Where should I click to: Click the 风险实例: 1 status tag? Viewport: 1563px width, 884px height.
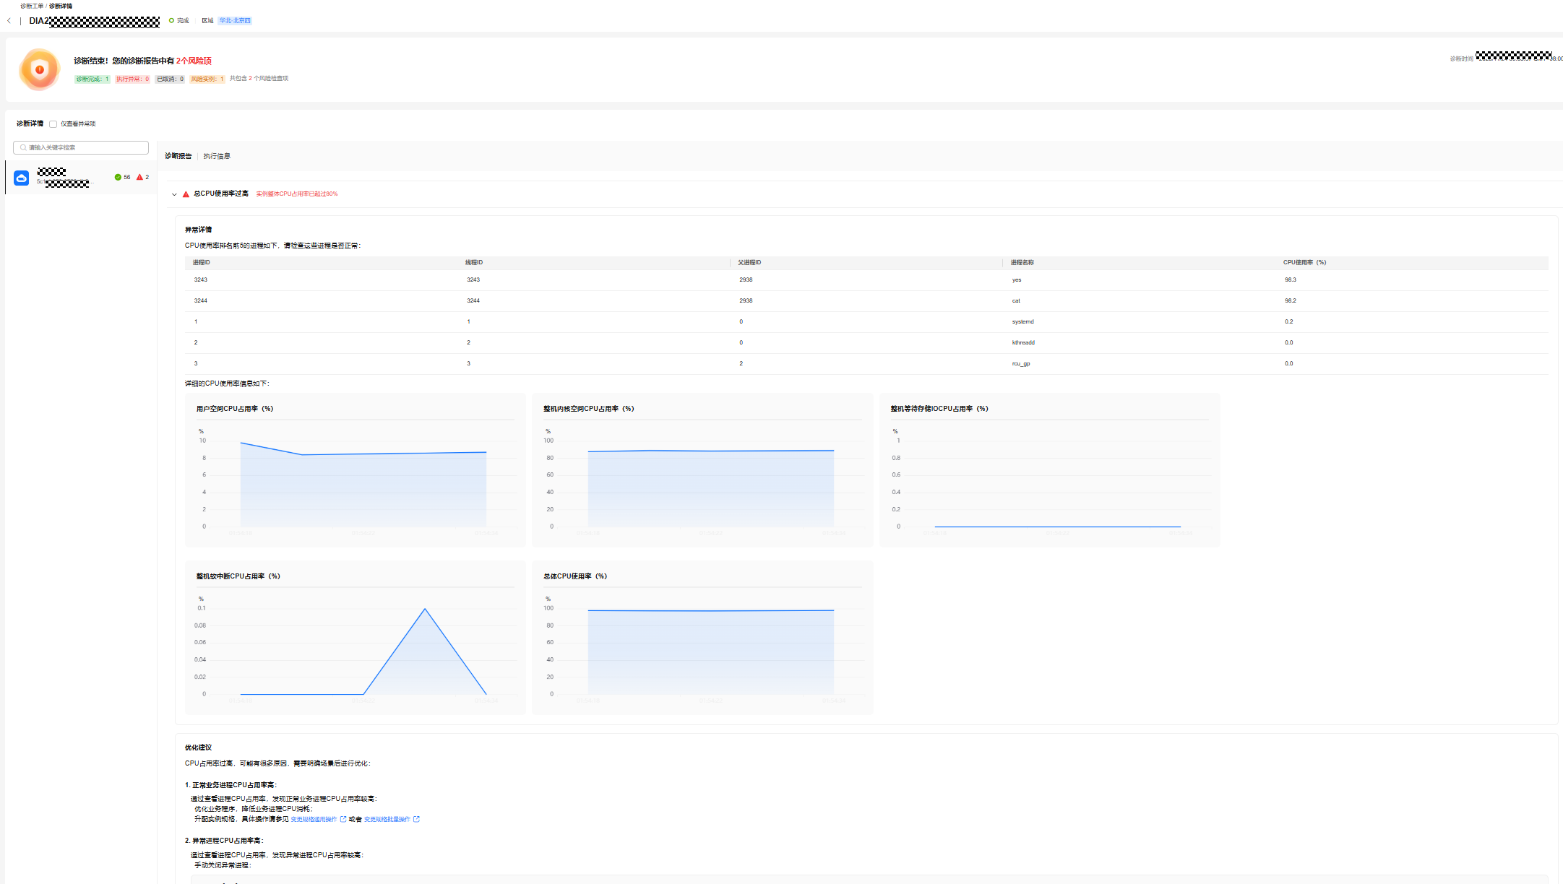pos(207,79)
